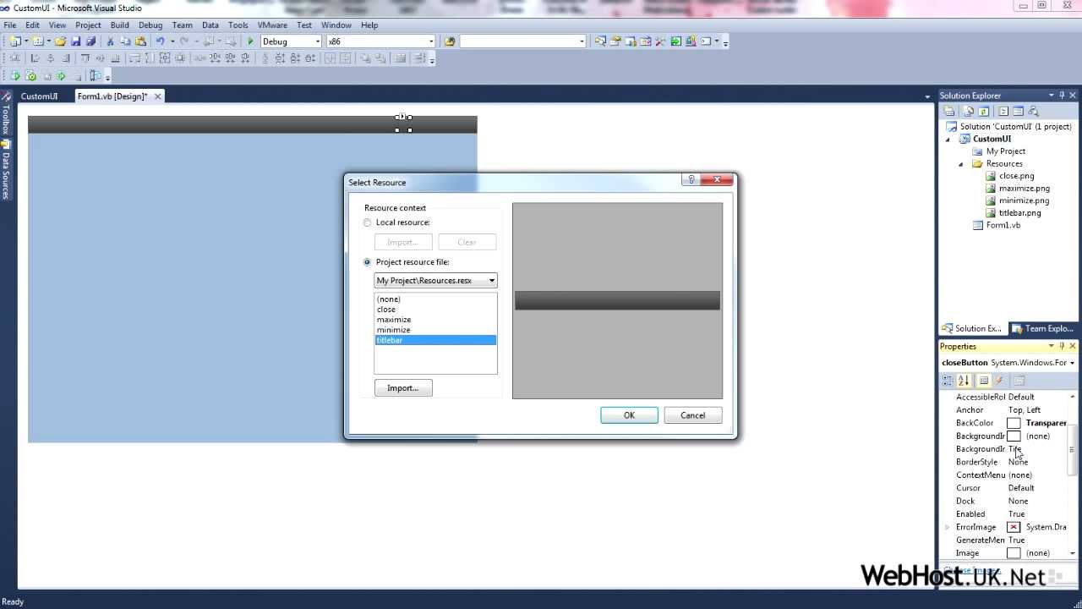Collapse the Resources folder node
The height and width of the screenshot is (609, 1082).
[960, 164]
